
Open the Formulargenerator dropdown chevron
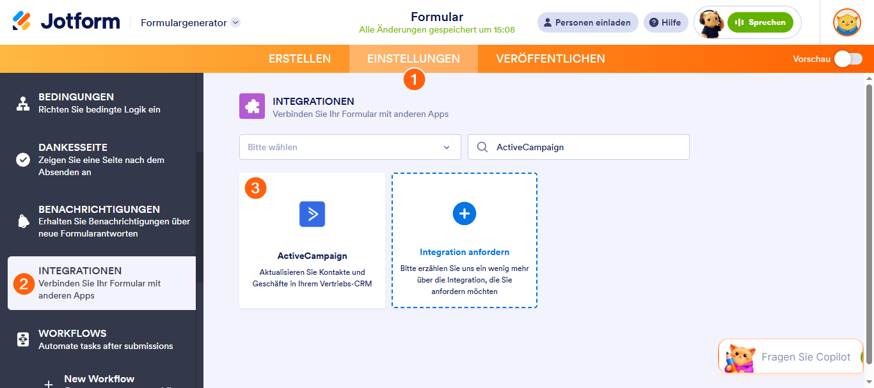click(235, 22)
